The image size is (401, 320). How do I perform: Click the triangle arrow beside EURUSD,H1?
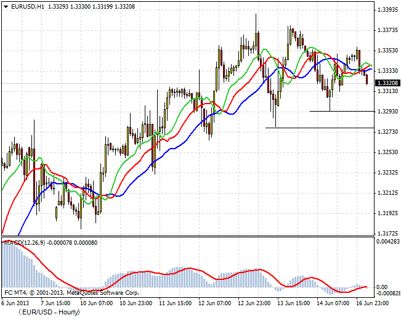click(6, 7)
